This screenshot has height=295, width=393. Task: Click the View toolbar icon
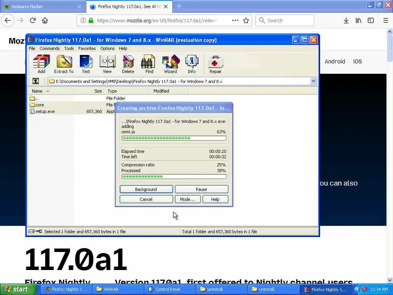click(x=107, y=64)
